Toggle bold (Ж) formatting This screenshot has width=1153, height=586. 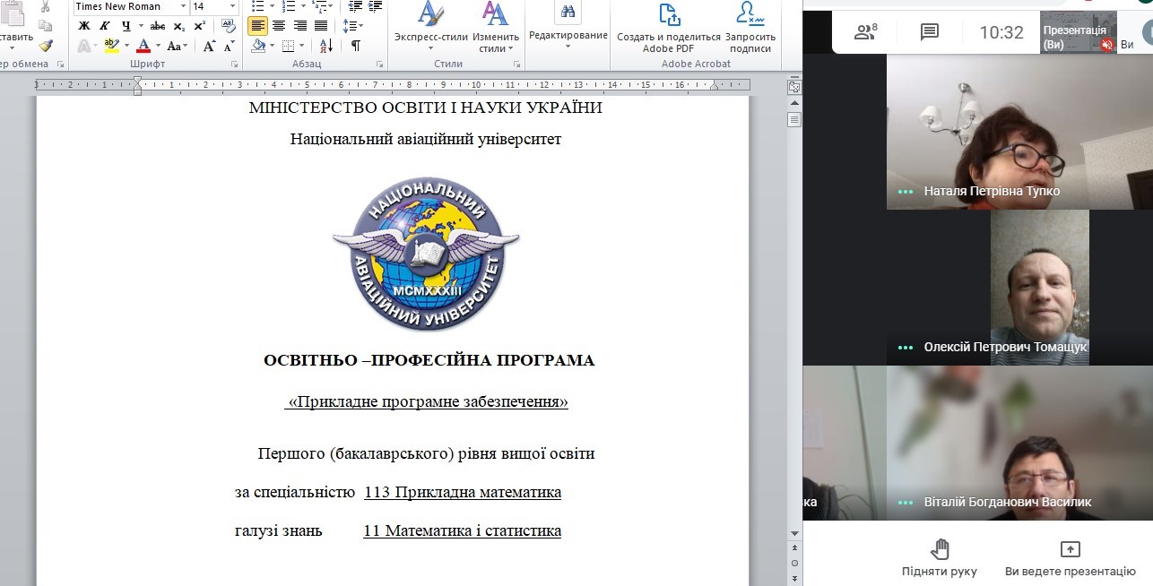(x=84, y=26)
